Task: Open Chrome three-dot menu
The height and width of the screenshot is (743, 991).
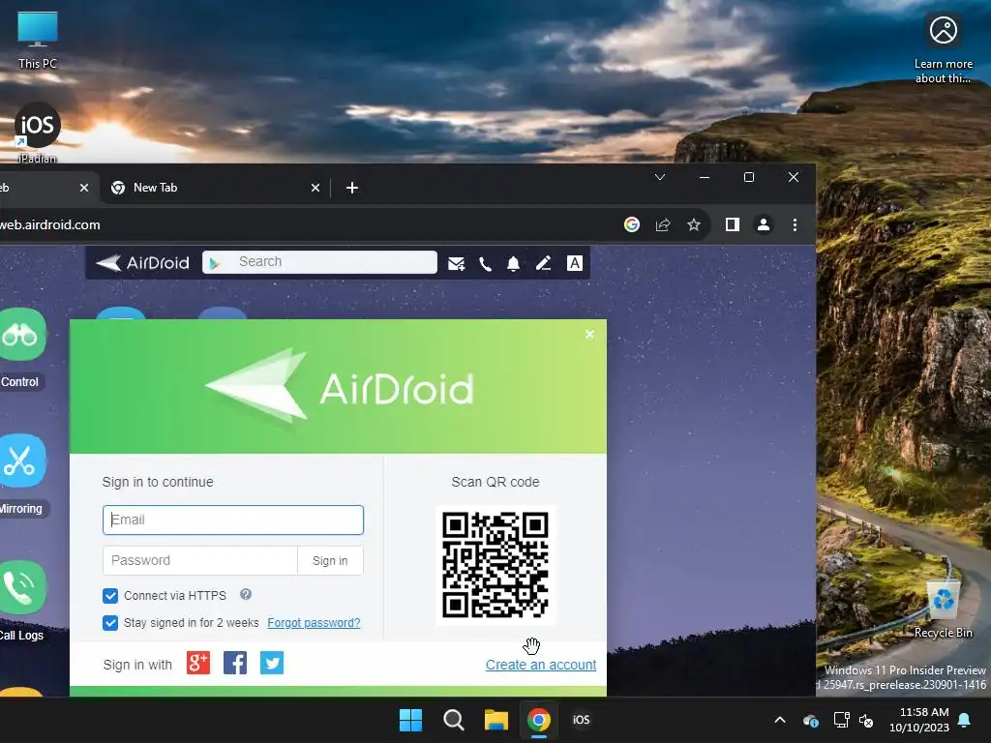Action: [x=796, y=224]
